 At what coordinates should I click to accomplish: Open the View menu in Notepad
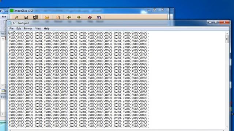click(38, 28)
